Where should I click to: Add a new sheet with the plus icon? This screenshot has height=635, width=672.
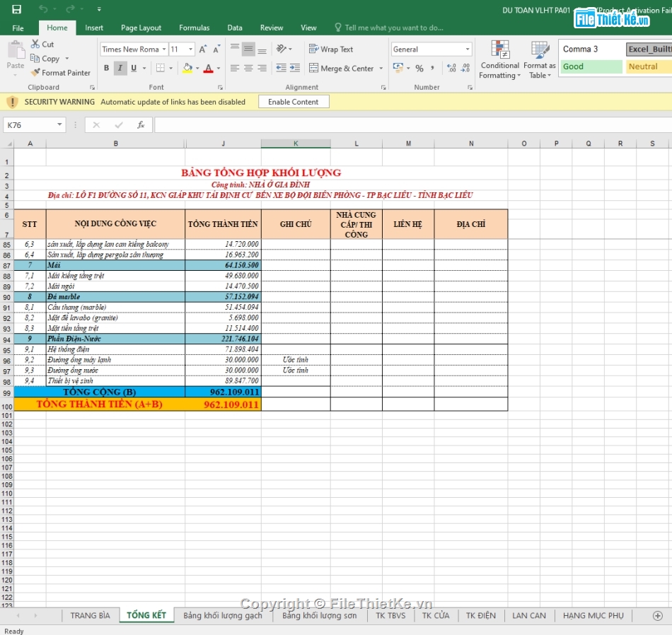click(657, 616)
